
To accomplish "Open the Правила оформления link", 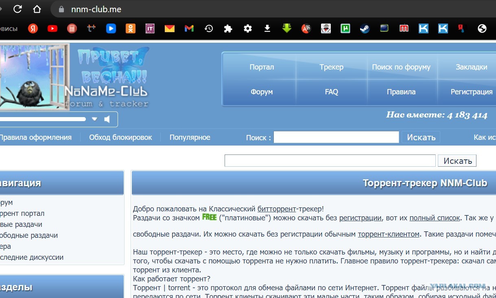I will [35, 137].
